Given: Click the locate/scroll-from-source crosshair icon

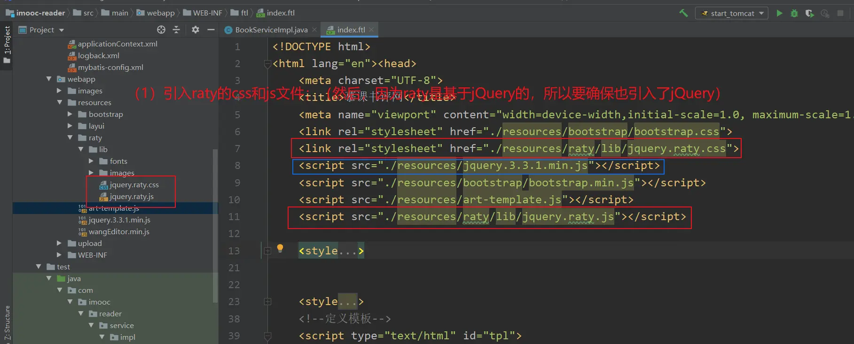Looking at the screenshot, I should 161,30.
